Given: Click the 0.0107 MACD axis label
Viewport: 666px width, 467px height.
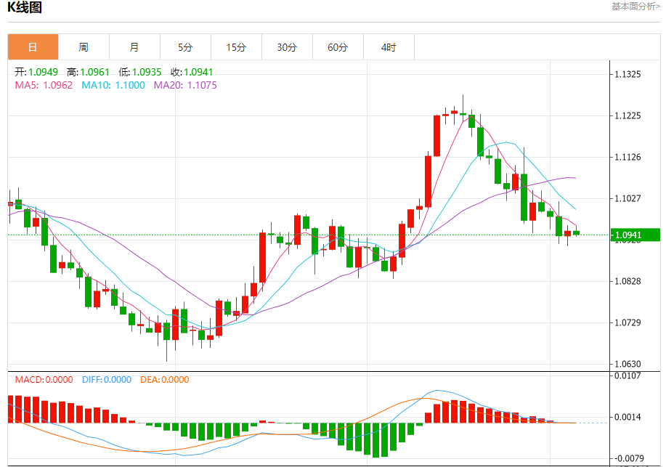Looking at the screenshot, I should pyautogui.click(x=628, y=375).
